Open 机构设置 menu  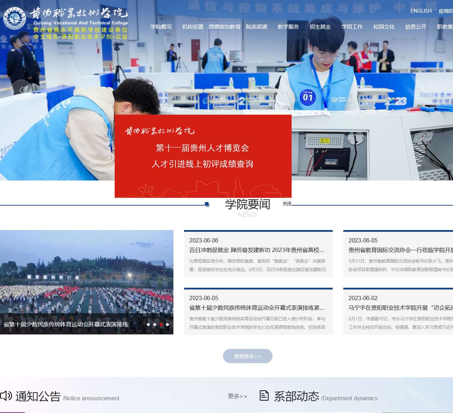coord(193,27)
